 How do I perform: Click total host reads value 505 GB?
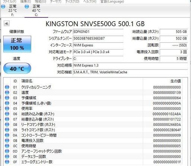173,32
